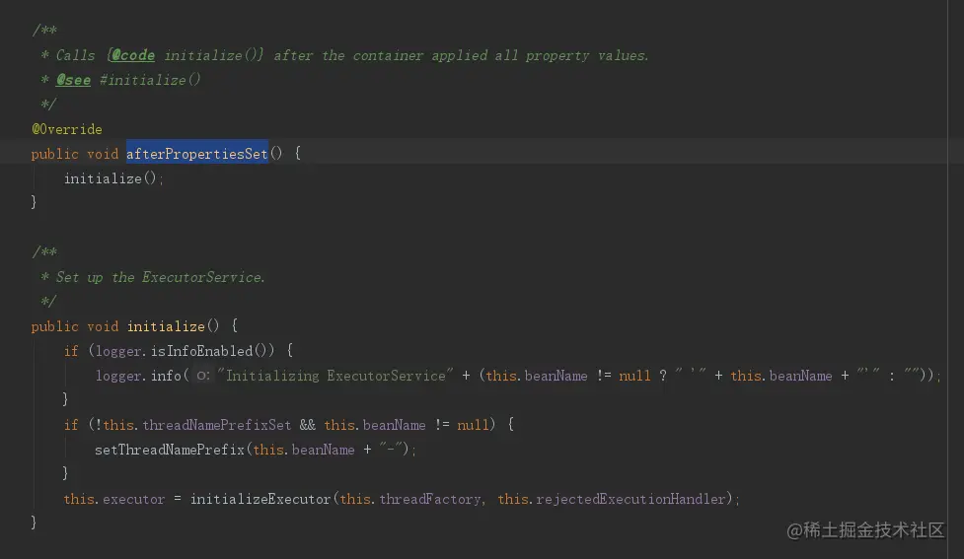Click the this.executor assignment target
Viewport: 964px width, 559px height.
114,499
